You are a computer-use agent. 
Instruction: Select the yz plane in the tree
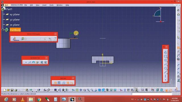pyautogui.click(x=15, y=20)
